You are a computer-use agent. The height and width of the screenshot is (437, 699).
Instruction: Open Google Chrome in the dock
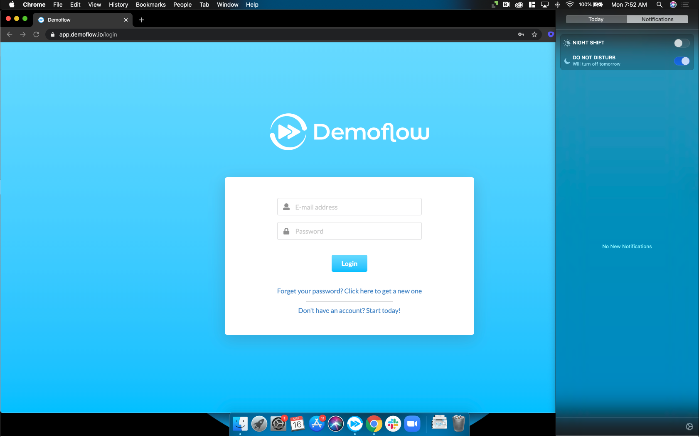pos(374,424)
